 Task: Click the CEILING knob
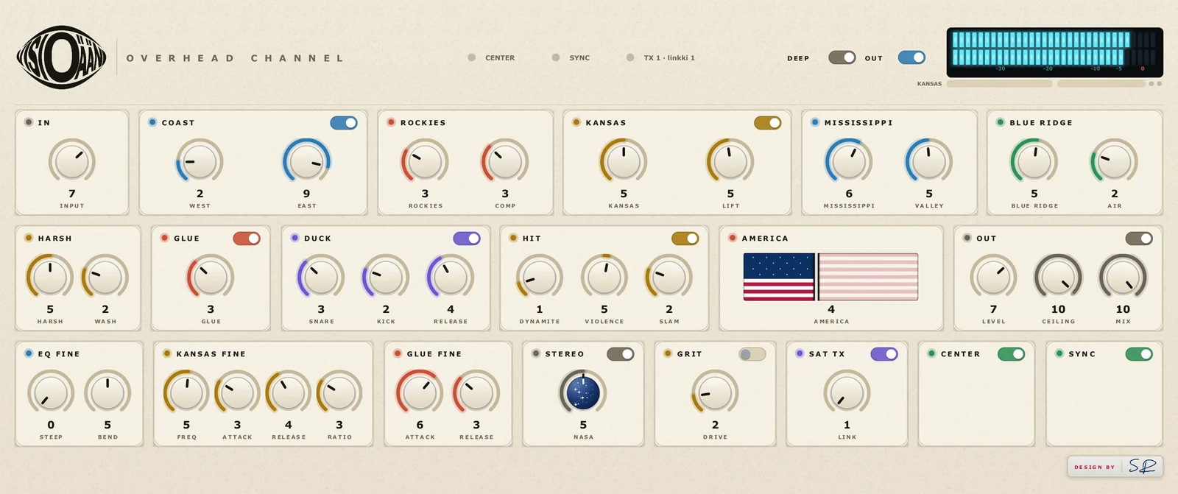pos(1058,277)
